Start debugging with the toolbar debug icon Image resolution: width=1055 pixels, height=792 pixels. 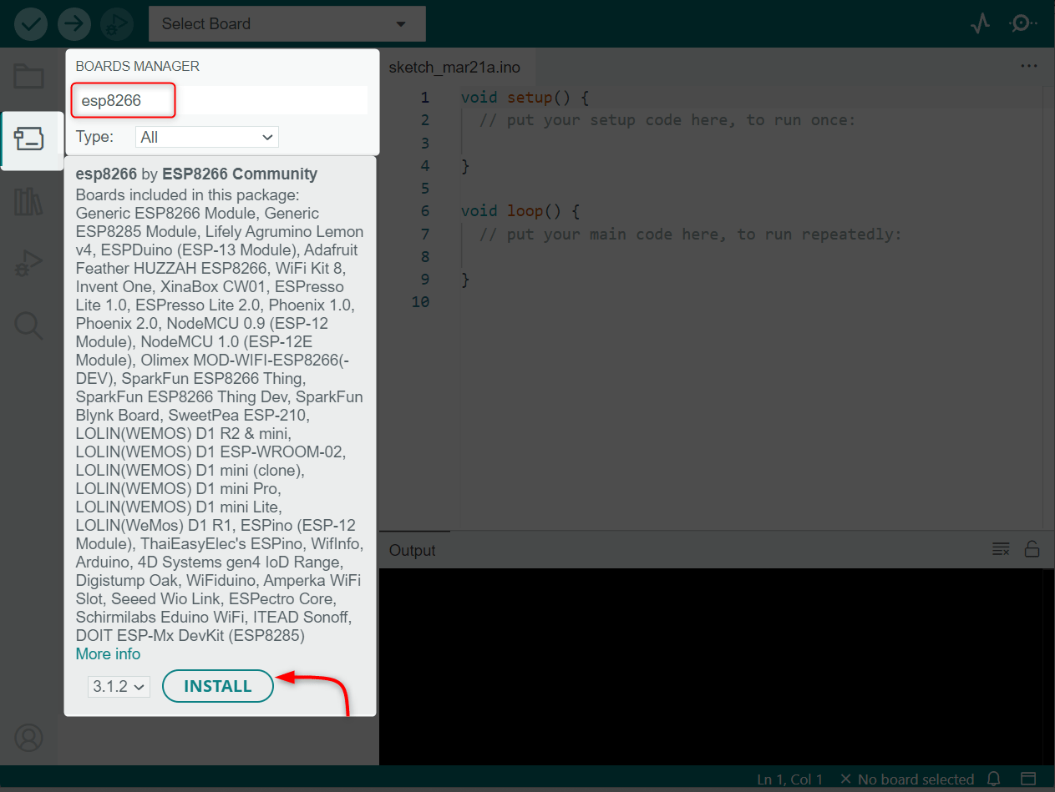point(117,23)
